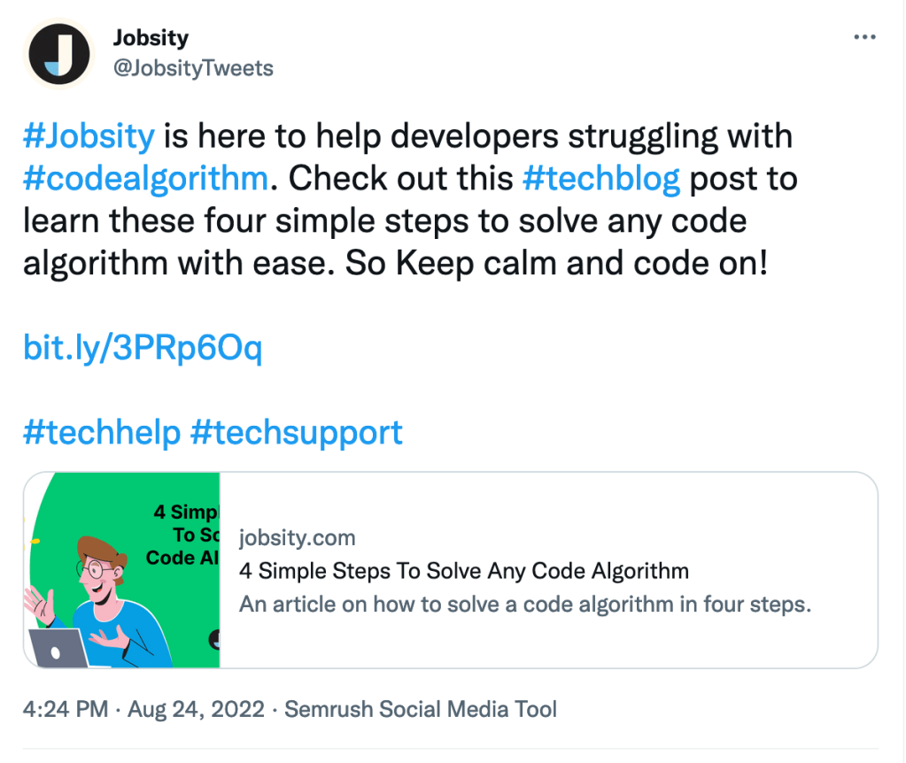Click the #techsupport hashtag

[296, 433]
